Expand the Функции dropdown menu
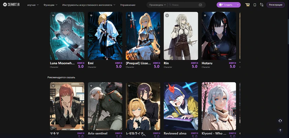This screenshot has height=138, width=289. coord(50,5)
